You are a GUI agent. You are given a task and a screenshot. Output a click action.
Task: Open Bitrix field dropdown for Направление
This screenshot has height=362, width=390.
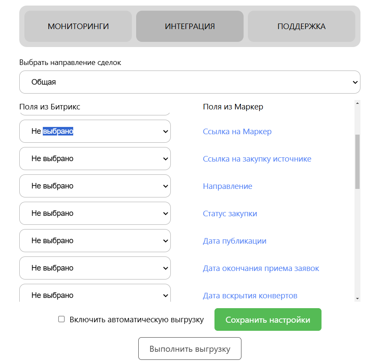95,186
